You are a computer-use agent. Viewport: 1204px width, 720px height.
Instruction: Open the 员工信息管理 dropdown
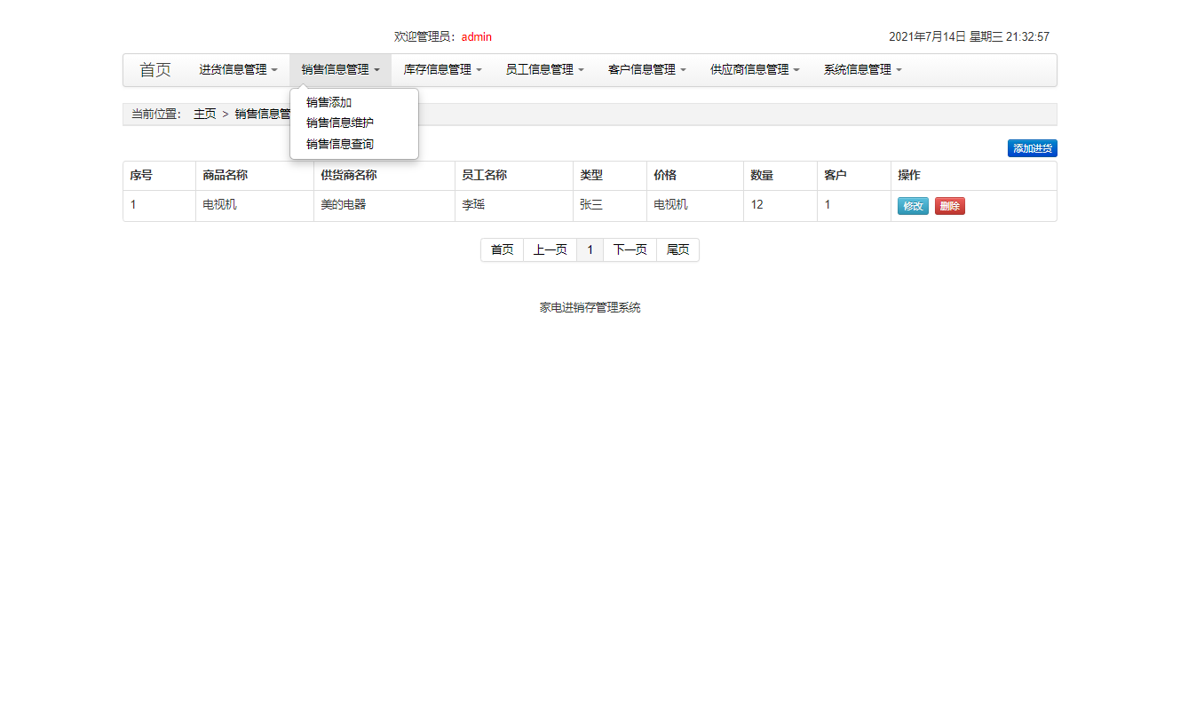pyautogui.click(x=543, y=69)
